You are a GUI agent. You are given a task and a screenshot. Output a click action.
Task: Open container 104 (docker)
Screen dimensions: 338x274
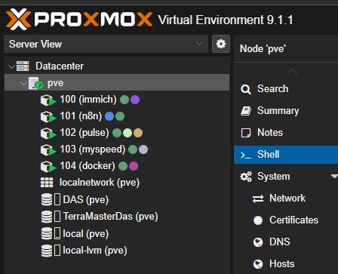[88, 166]
